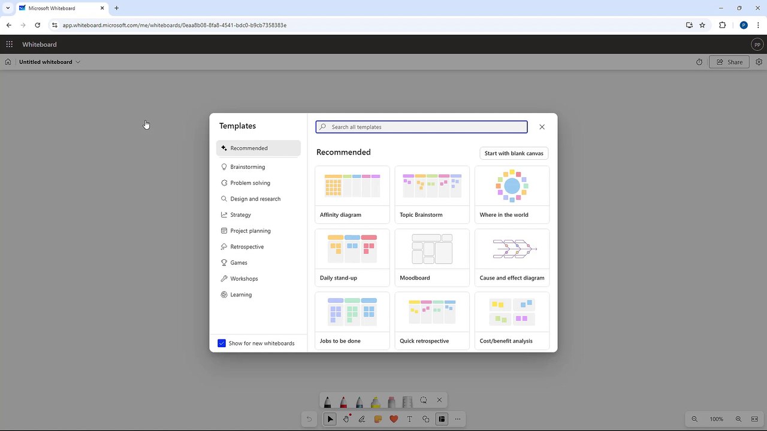Click the Share button
This screenshot has height=431, width=767.
[x=729, y=62]
